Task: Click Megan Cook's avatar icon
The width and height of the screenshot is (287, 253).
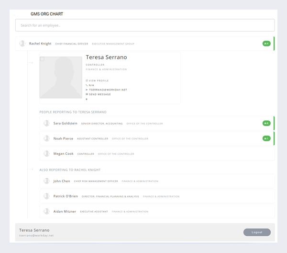Action: [46, 154]
